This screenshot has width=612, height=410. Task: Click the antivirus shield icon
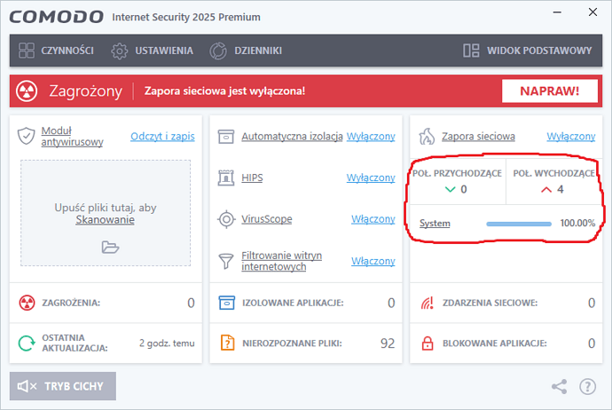coord(26,136)
